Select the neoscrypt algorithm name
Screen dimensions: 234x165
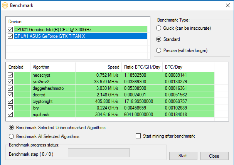point(41,75)
